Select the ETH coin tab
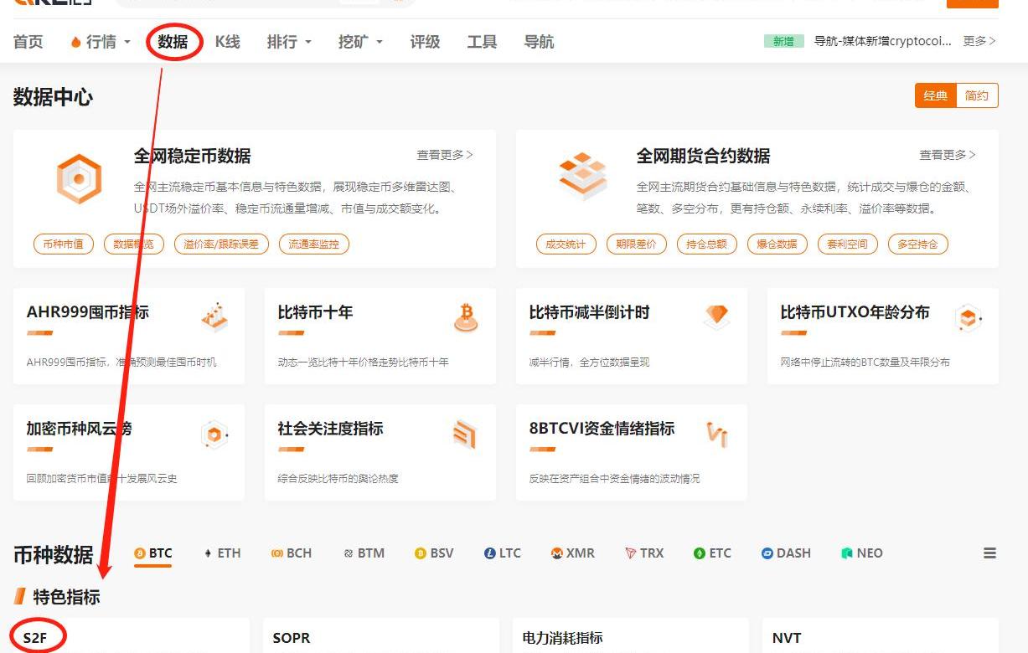Image resolution: width=1028 pixels, height=653 pixels. click(222, 553)
